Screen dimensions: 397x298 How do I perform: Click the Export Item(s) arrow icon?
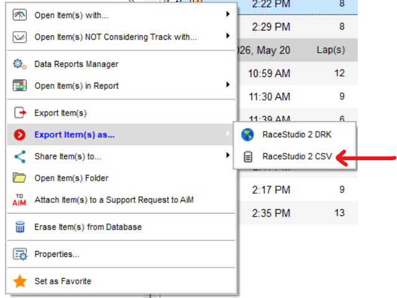pos(20,112)
